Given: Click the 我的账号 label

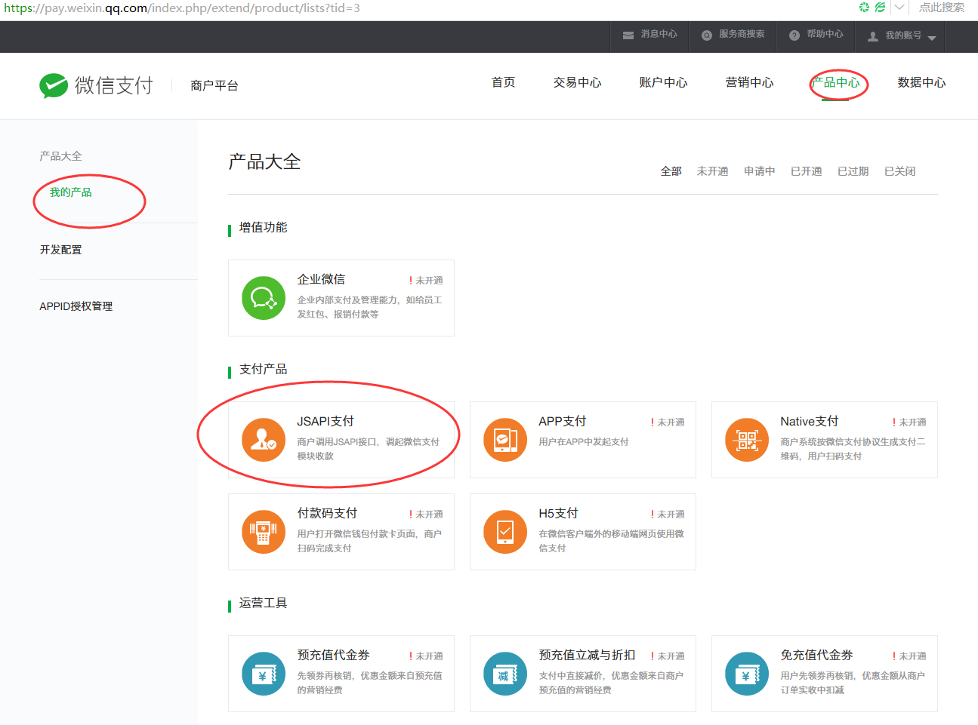Looking at the screenshot, I should coord(903,35).
